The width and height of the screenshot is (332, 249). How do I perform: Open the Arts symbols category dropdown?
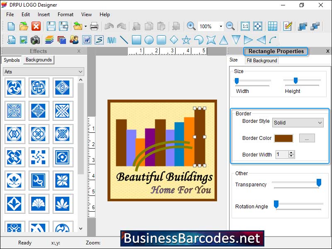[43, 71]
